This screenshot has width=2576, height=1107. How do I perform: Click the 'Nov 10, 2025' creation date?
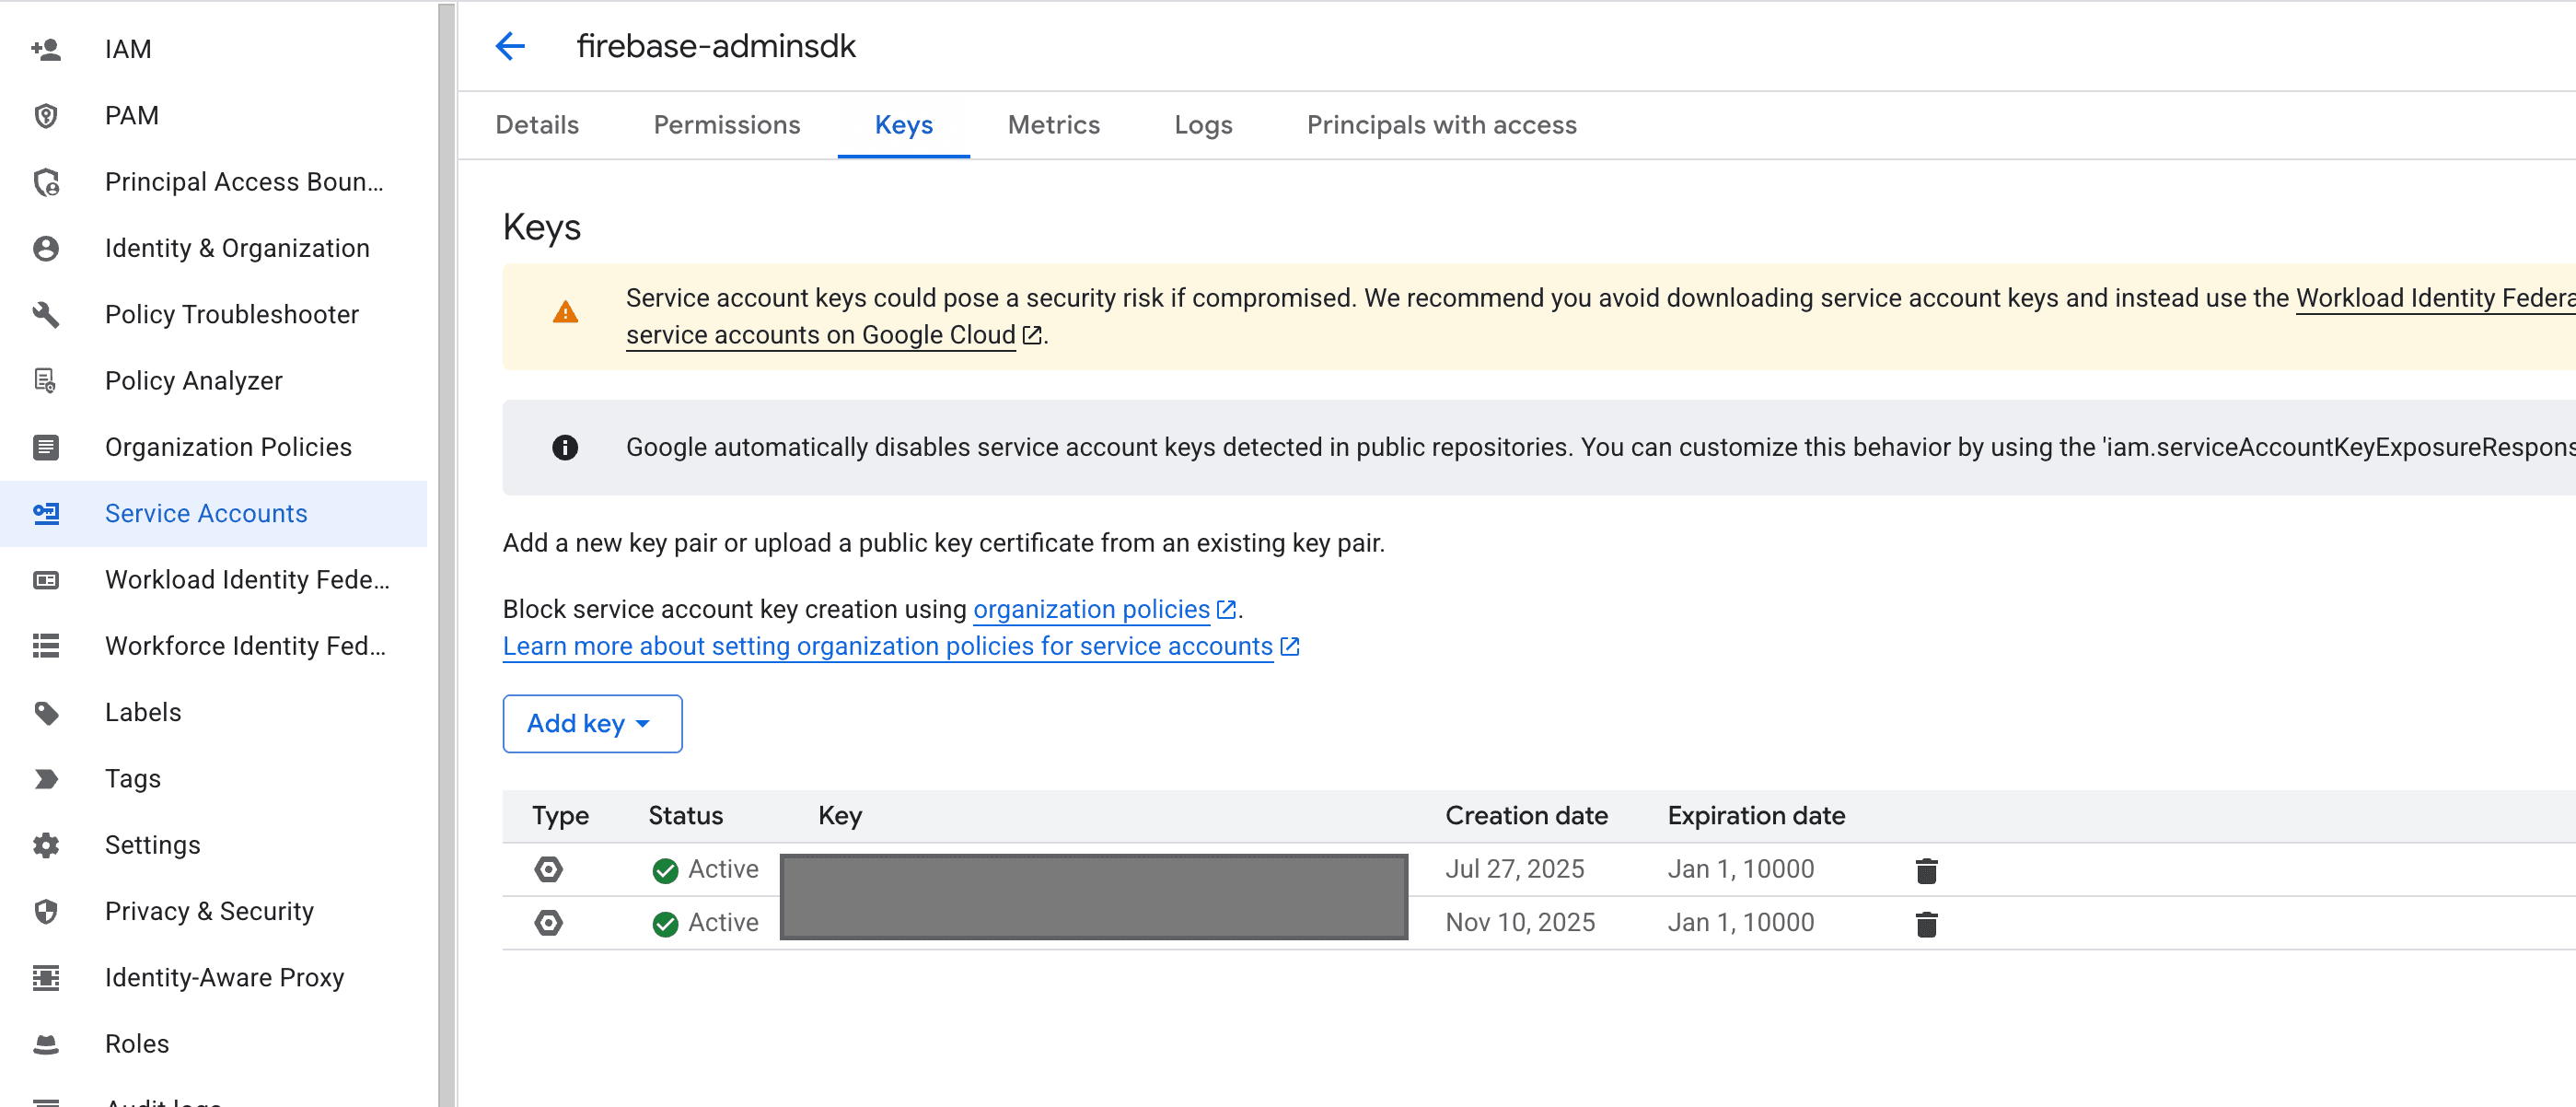pyautogui.click(x=1520, y=922)
